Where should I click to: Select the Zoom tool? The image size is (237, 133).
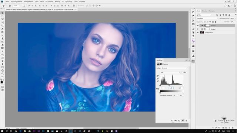(x=3, y=74)
